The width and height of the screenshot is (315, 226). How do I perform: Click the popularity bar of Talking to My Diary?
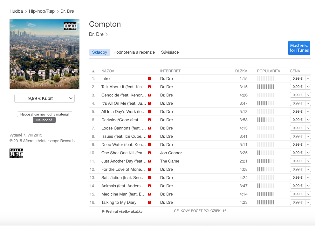[265, 202]
